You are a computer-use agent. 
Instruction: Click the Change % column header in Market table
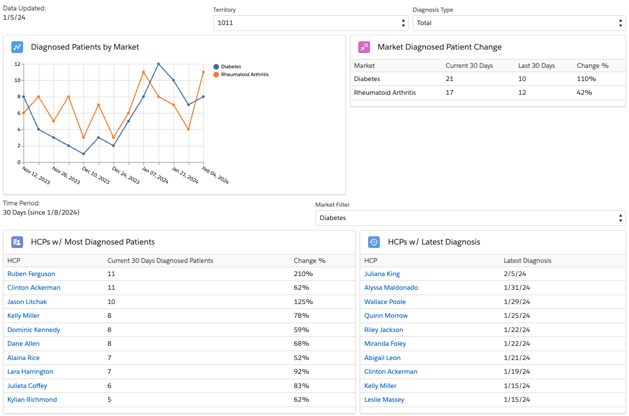(592, 66)
